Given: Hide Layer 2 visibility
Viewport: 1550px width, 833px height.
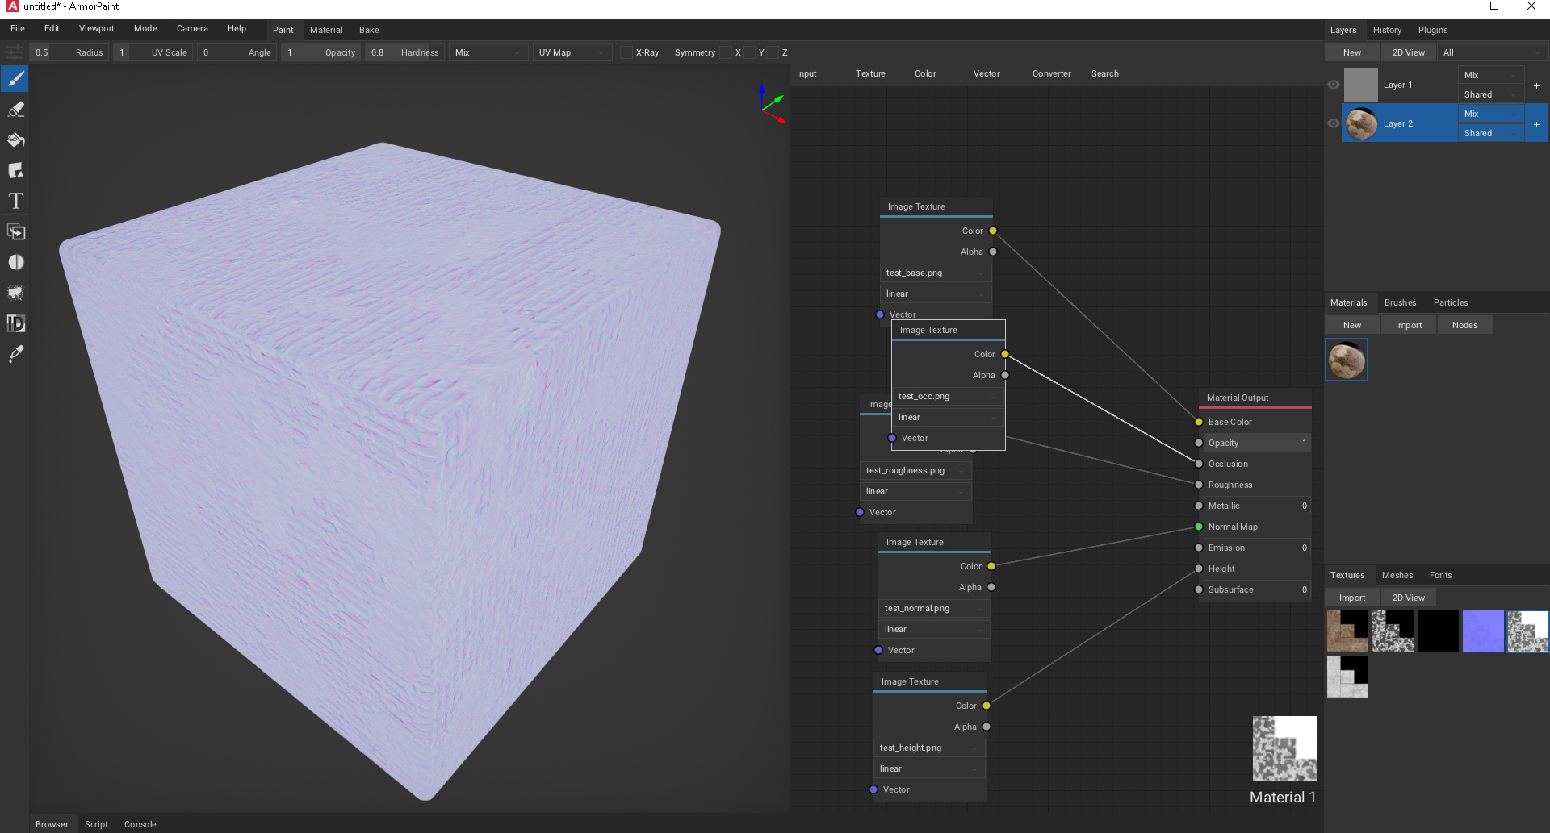Looking at the screenshot, I should (1334, 123).
